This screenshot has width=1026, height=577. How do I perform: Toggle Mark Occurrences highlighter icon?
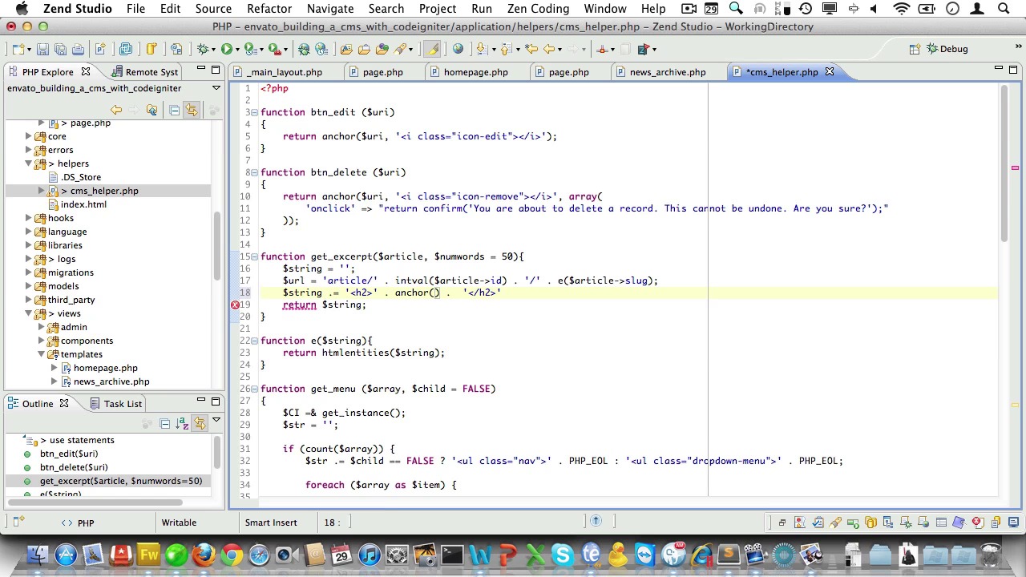tap(433, 50)
